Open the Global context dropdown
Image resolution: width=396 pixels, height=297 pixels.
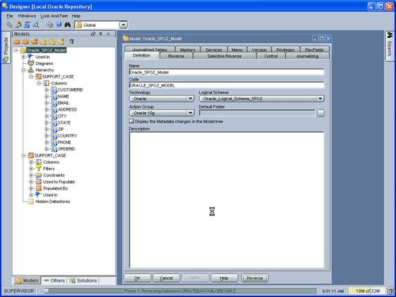(123, 25)
